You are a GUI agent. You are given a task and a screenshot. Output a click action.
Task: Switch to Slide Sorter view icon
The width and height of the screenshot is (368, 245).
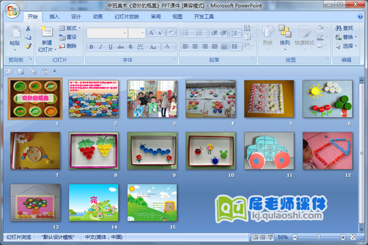click(x=263, y=237)
